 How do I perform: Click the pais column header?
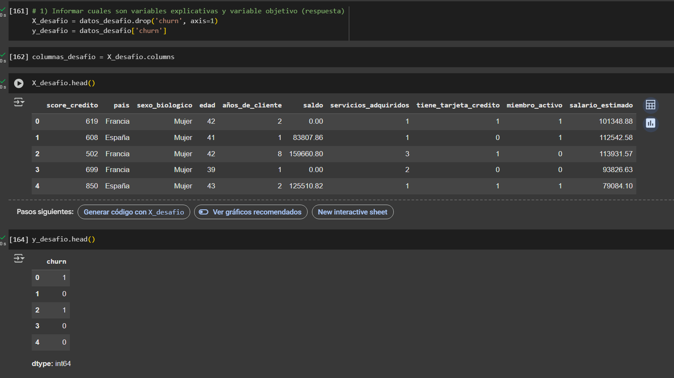click(x=122, y=105)
